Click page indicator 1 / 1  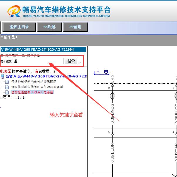point(21,97)
